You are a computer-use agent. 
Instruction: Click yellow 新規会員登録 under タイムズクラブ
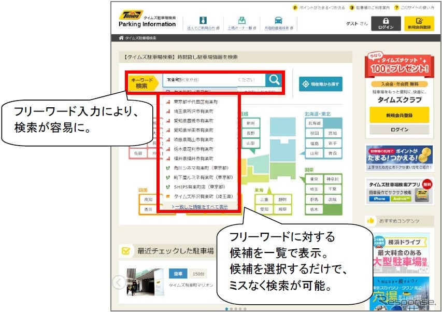[399, 115]
